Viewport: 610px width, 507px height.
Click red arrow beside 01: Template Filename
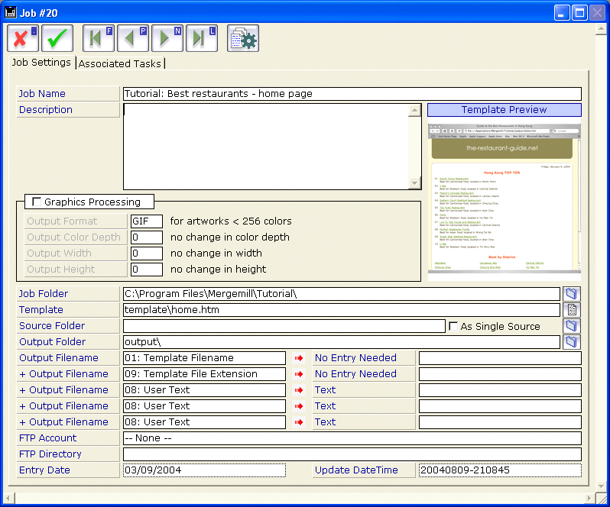pos(299,358)
